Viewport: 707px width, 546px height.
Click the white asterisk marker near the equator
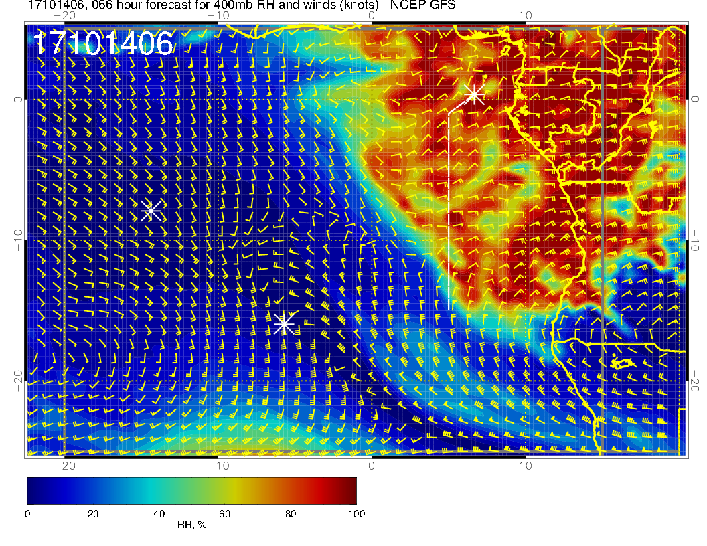point(474,94)
